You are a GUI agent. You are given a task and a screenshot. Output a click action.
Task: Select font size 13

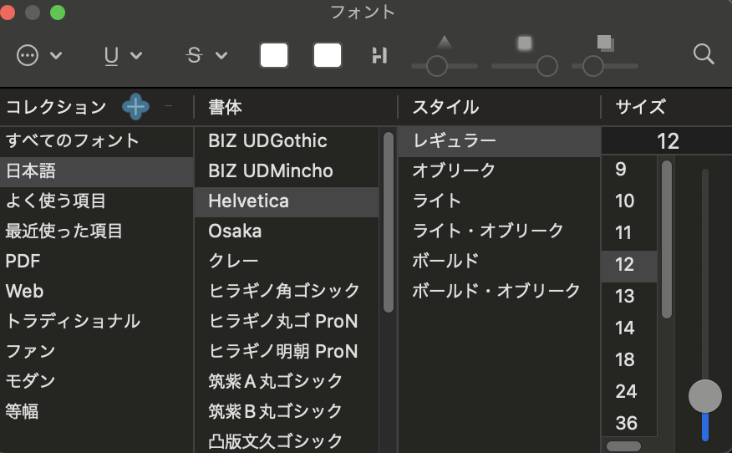(629, 297)
